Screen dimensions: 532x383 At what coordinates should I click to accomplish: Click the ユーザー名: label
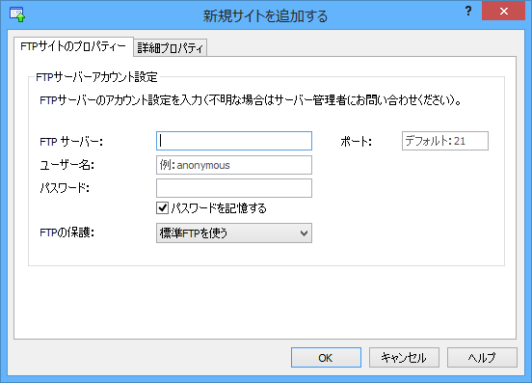[x=67, y=165]
